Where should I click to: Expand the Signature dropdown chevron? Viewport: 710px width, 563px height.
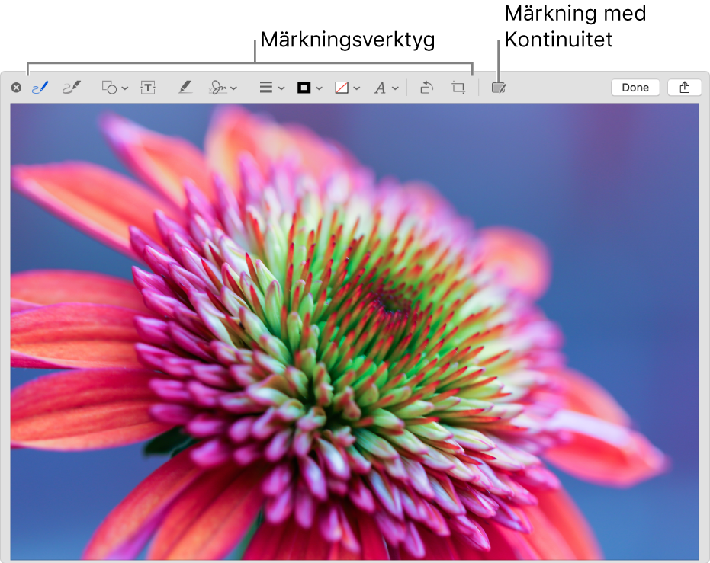233,88
